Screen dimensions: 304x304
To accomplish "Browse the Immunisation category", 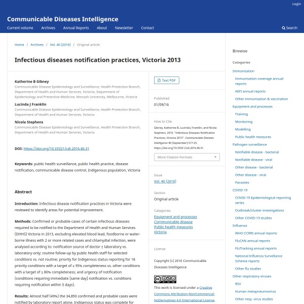I will [x=243, y=71].
